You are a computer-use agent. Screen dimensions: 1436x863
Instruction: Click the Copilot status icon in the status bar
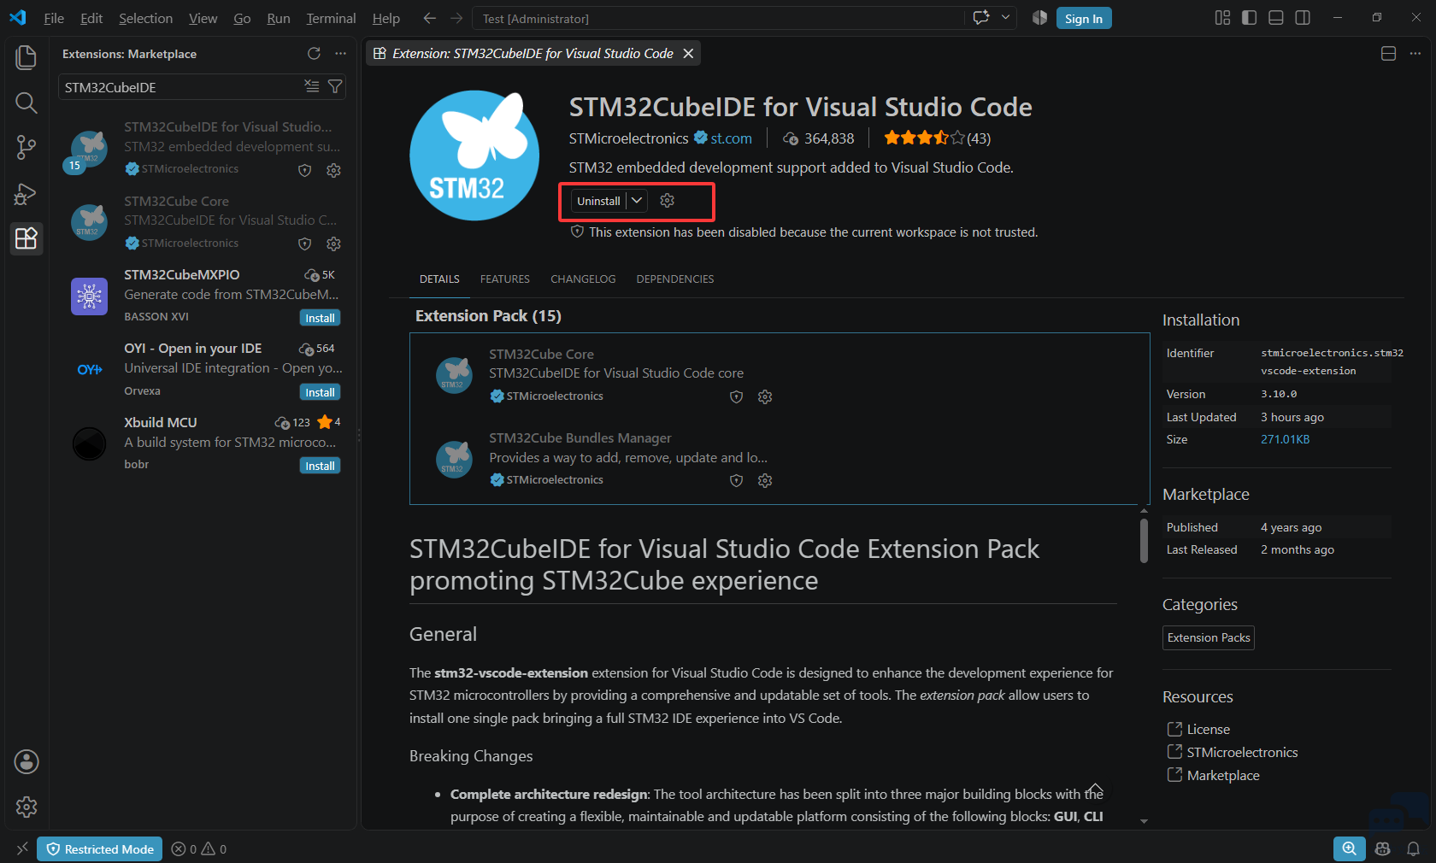(x=1383, y=848)
